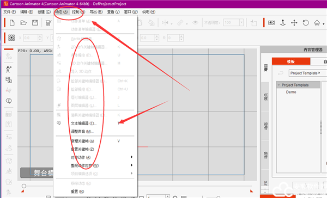The width and height of the screenshot is (327, 198).
Task: Select the Demo item in tree
Action: point(291,92)
